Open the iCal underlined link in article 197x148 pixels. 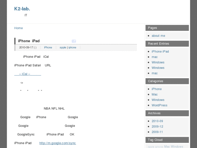pos(28,74)
